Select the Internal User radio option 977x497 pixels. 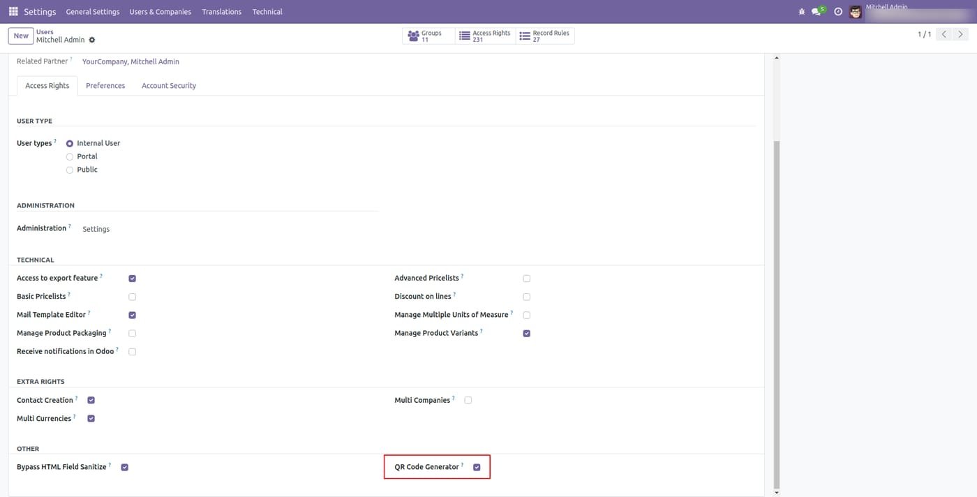point(70,144)
